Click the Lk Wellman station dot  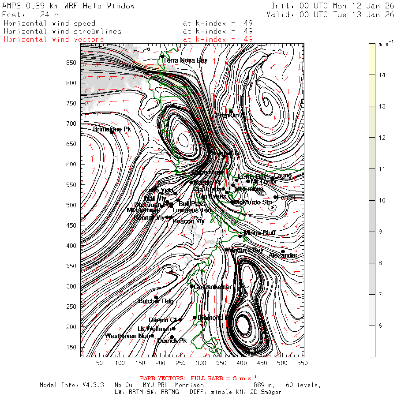(x=173, y=329)
